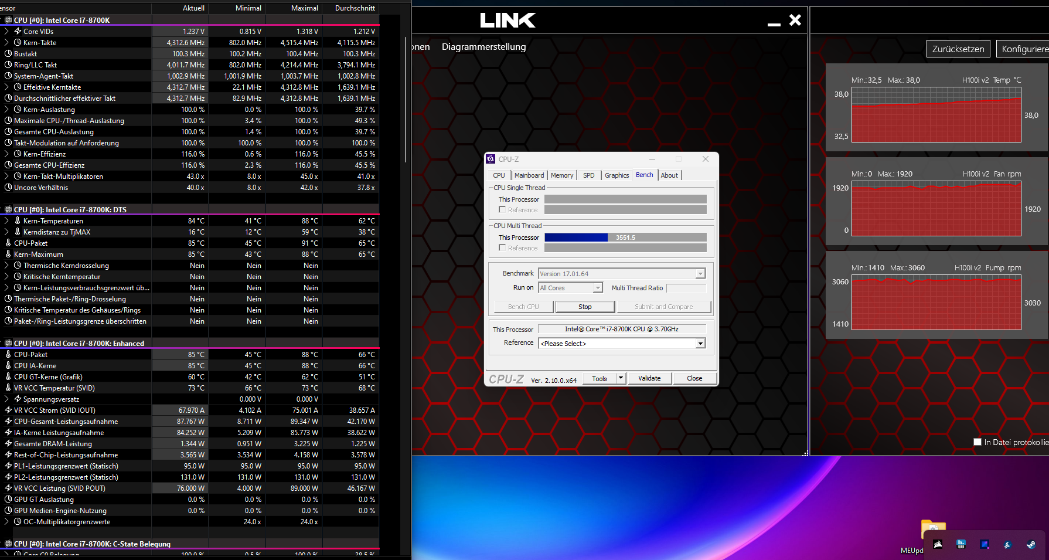
Task: Click the bolt icon beside VR VCC Strom
Action: pos(8,410)
